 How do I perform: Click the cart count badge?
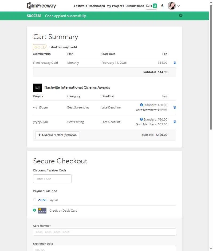[x=155, y=6]
